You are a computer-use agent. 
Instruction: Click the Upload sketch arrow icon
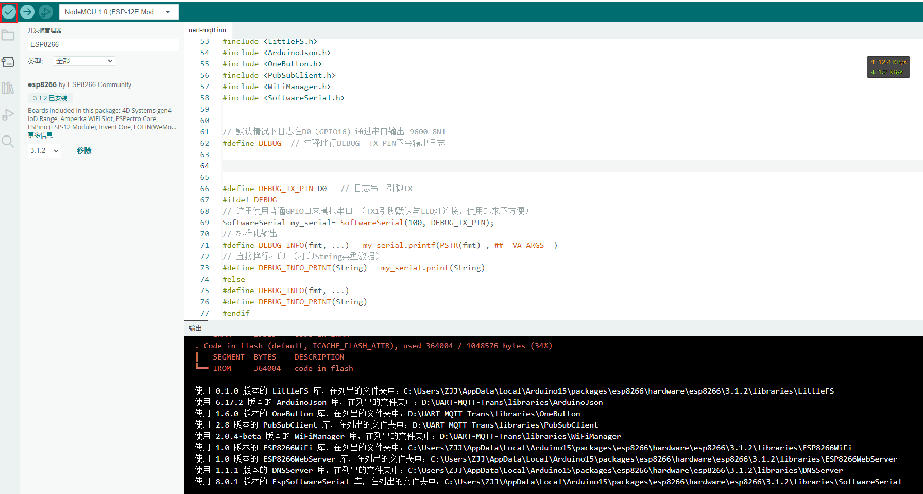click(27, 11)
